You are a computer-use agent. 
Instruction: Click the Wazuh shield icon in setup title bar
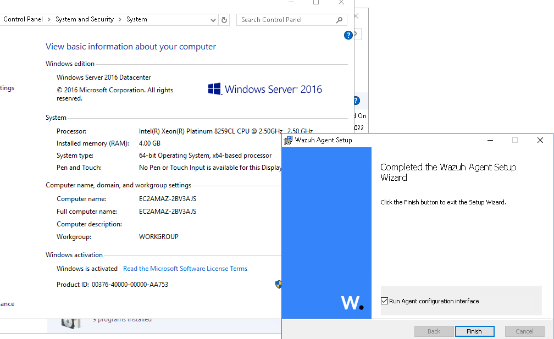pyautogui.click(x=287, y=140)
